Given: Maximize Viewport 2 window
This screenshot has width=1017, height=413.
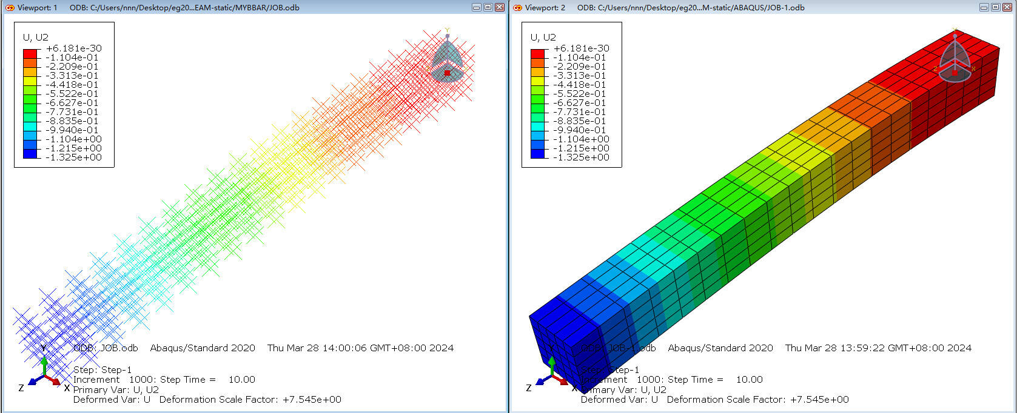Looking at the screenshot, I should tap(995, 7).
